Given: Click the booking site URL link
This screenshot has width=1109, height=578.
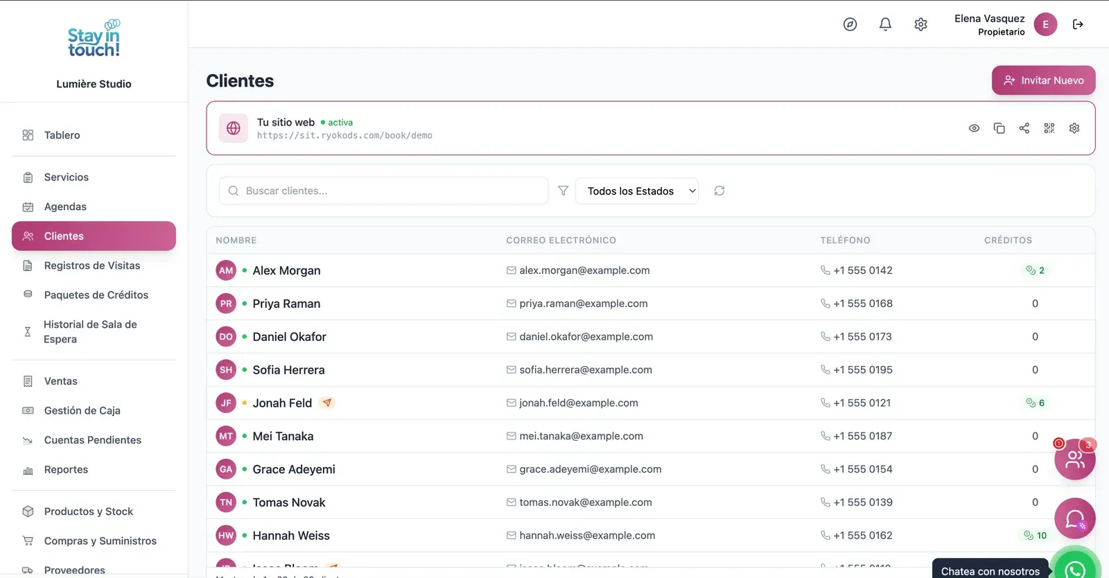Looking at the screenshot, I should [x=344, y=136].
